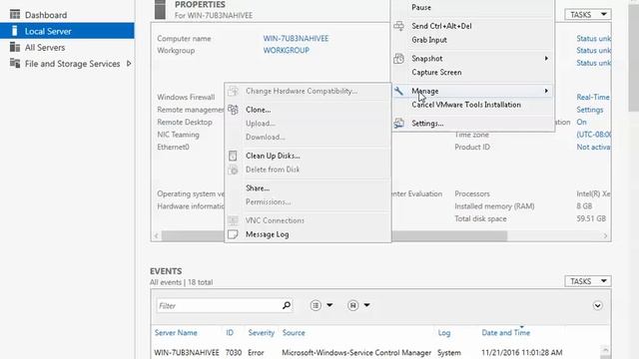Click the Clean Up Disks icon

(x=233, y=156)
